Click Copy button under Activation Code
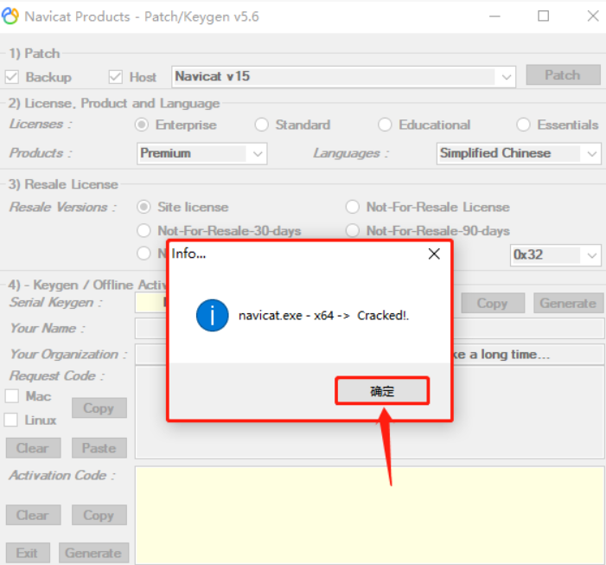606x565 pixels. click(99, 515)
